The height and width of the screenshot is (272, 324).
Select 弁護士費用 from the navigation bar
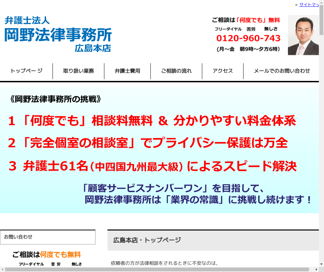[127, 71]
